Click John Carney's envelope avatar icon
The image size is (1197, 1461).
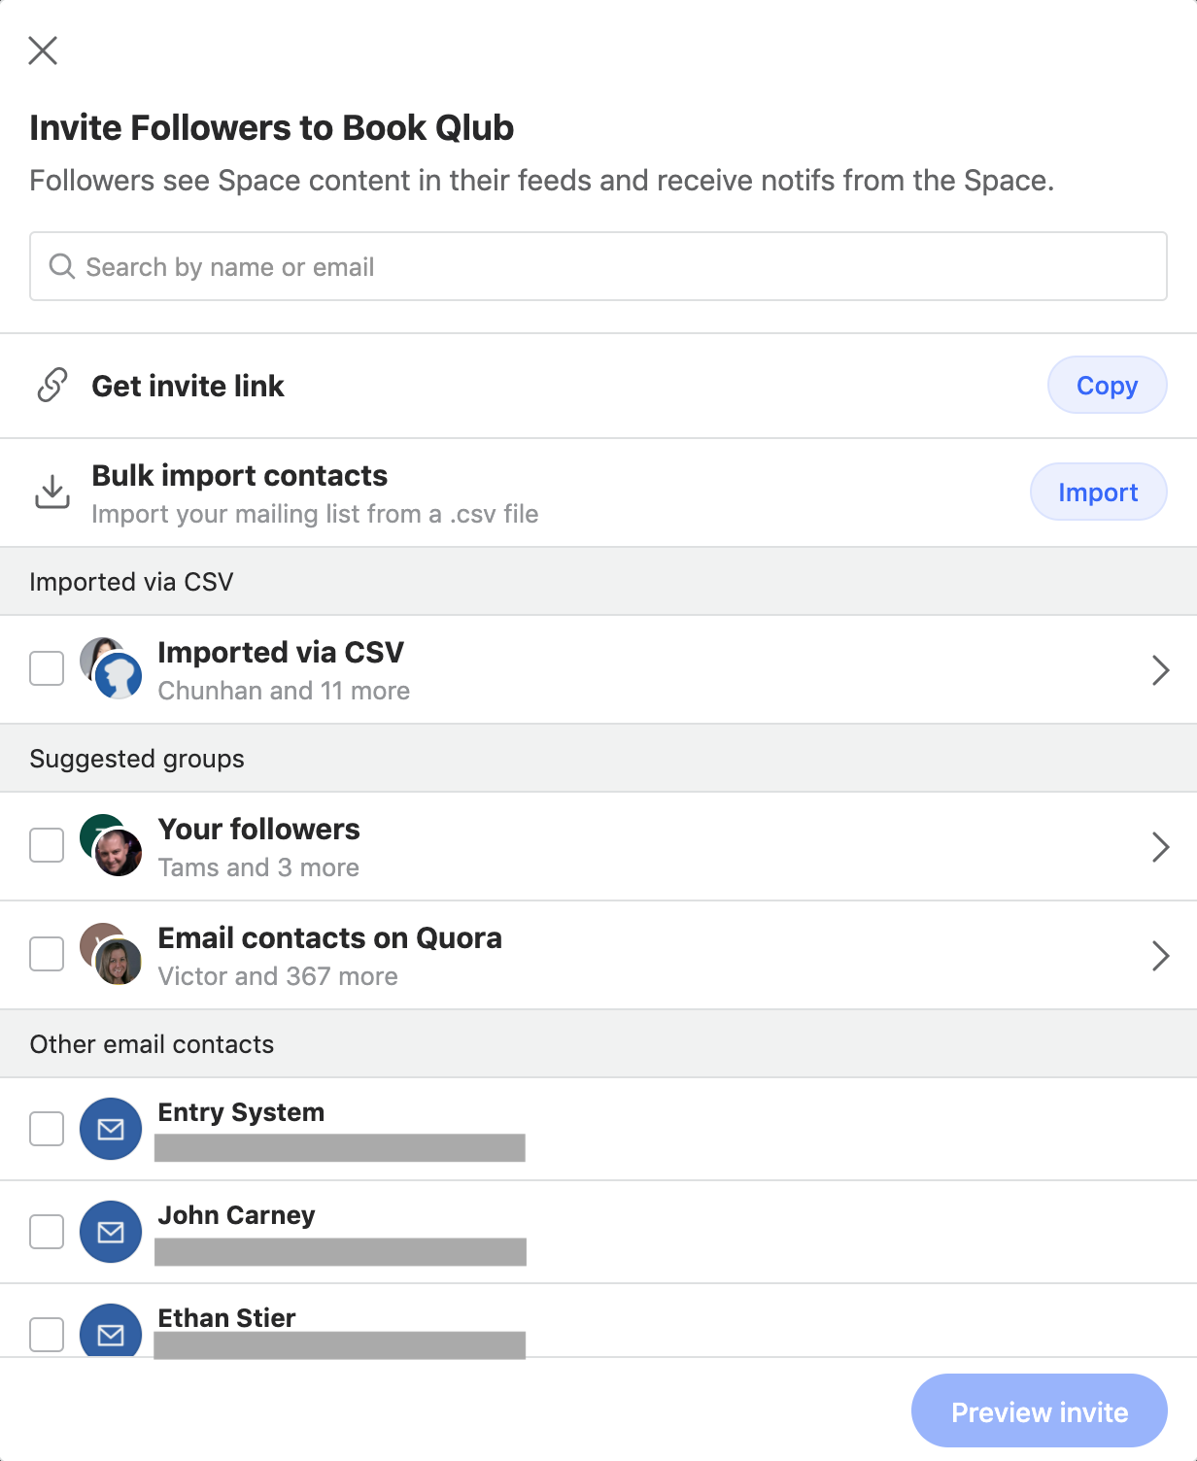[111, 1232]
